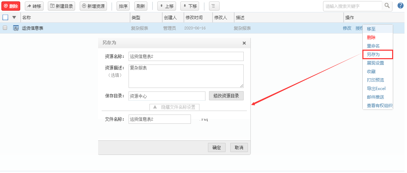This screenshot has width=407, height=173.
Task: Collapse the 隐藏文件名称设置 section
Action: click(x=174, y=107)
